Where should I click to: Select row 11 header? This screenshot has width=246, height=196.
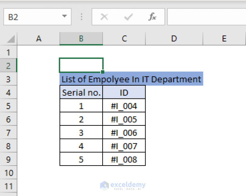click(8, 186)
